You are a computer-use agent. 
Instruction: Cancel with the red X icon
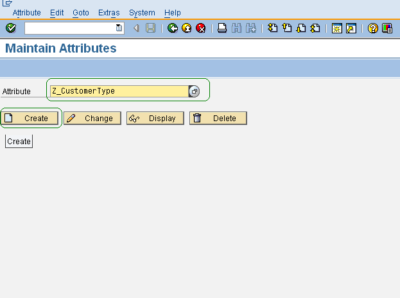click(201, 28)
